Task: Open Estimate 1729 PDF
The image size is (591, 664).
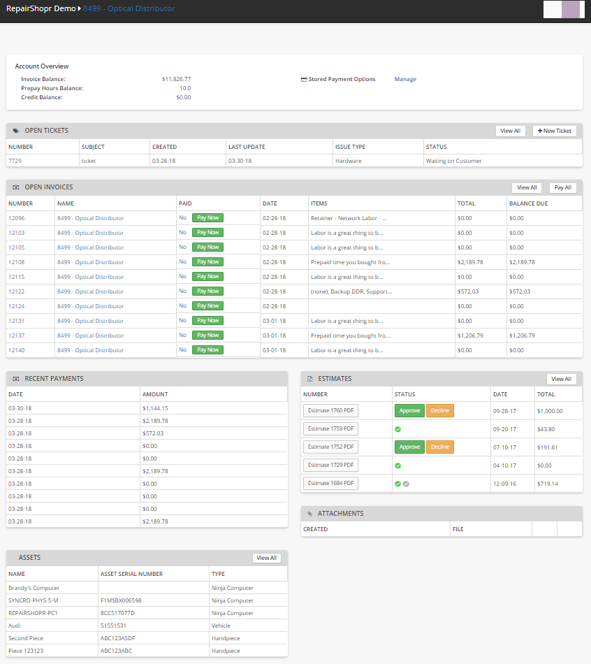Action: click(330, 465)
